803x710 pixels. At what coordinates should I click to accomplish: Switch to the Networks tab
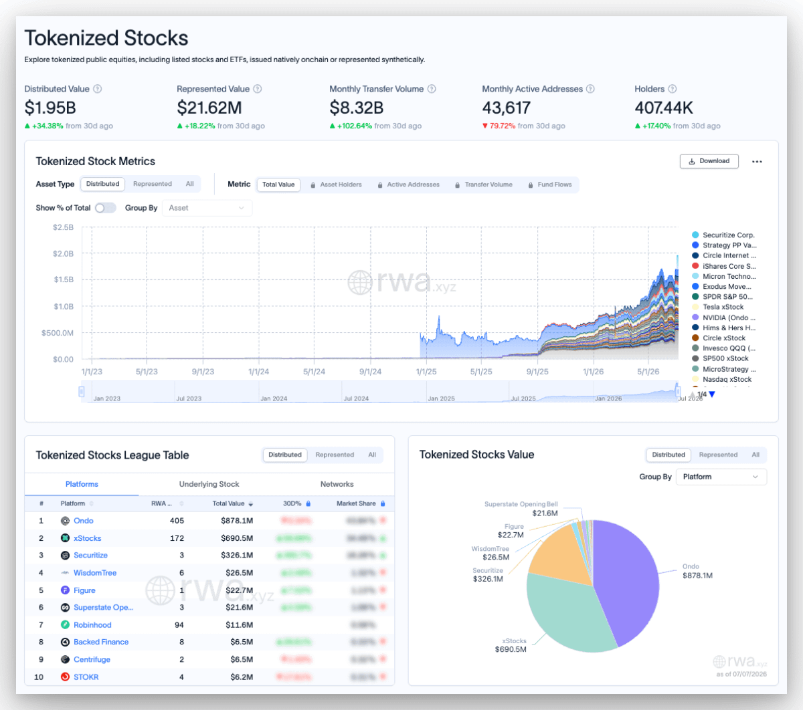pos(337,484)
